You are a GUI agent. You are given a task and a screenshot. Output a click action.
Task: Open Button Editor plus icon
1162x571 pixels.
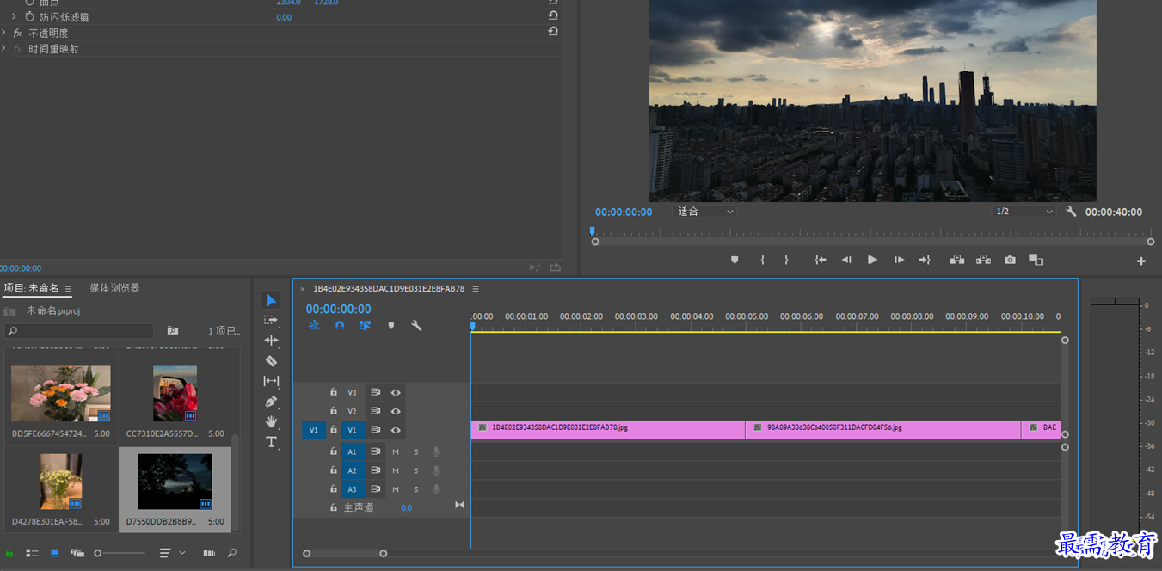point(1141,261)
